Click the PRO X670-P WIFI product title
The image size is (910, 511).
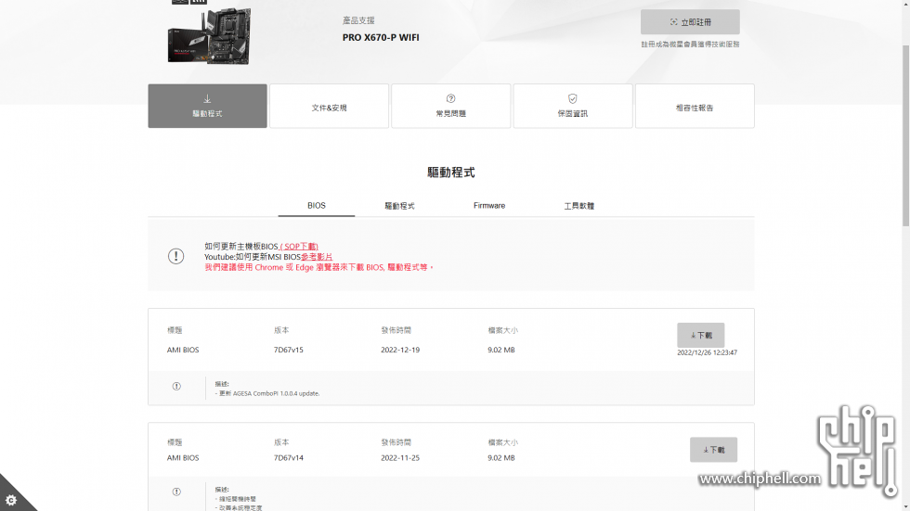tap(381, 37)
